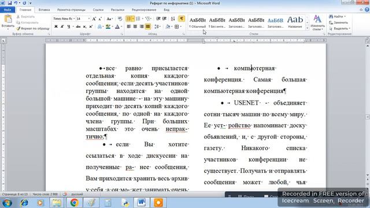The height and width of the screenshot is (208, 370).
Task: Switch to the View (Вид) tab
Action: (166, 10)
